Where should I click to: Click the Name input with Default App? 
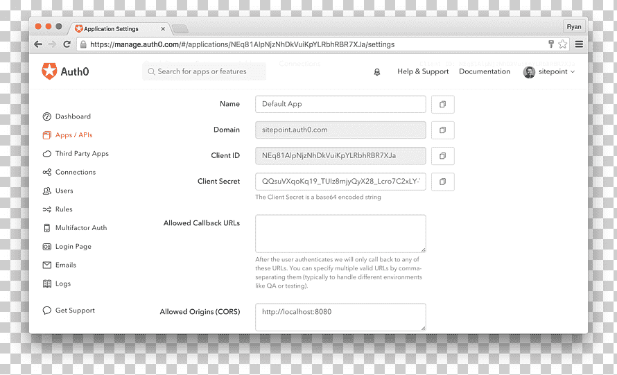click(x=340, y=104)
